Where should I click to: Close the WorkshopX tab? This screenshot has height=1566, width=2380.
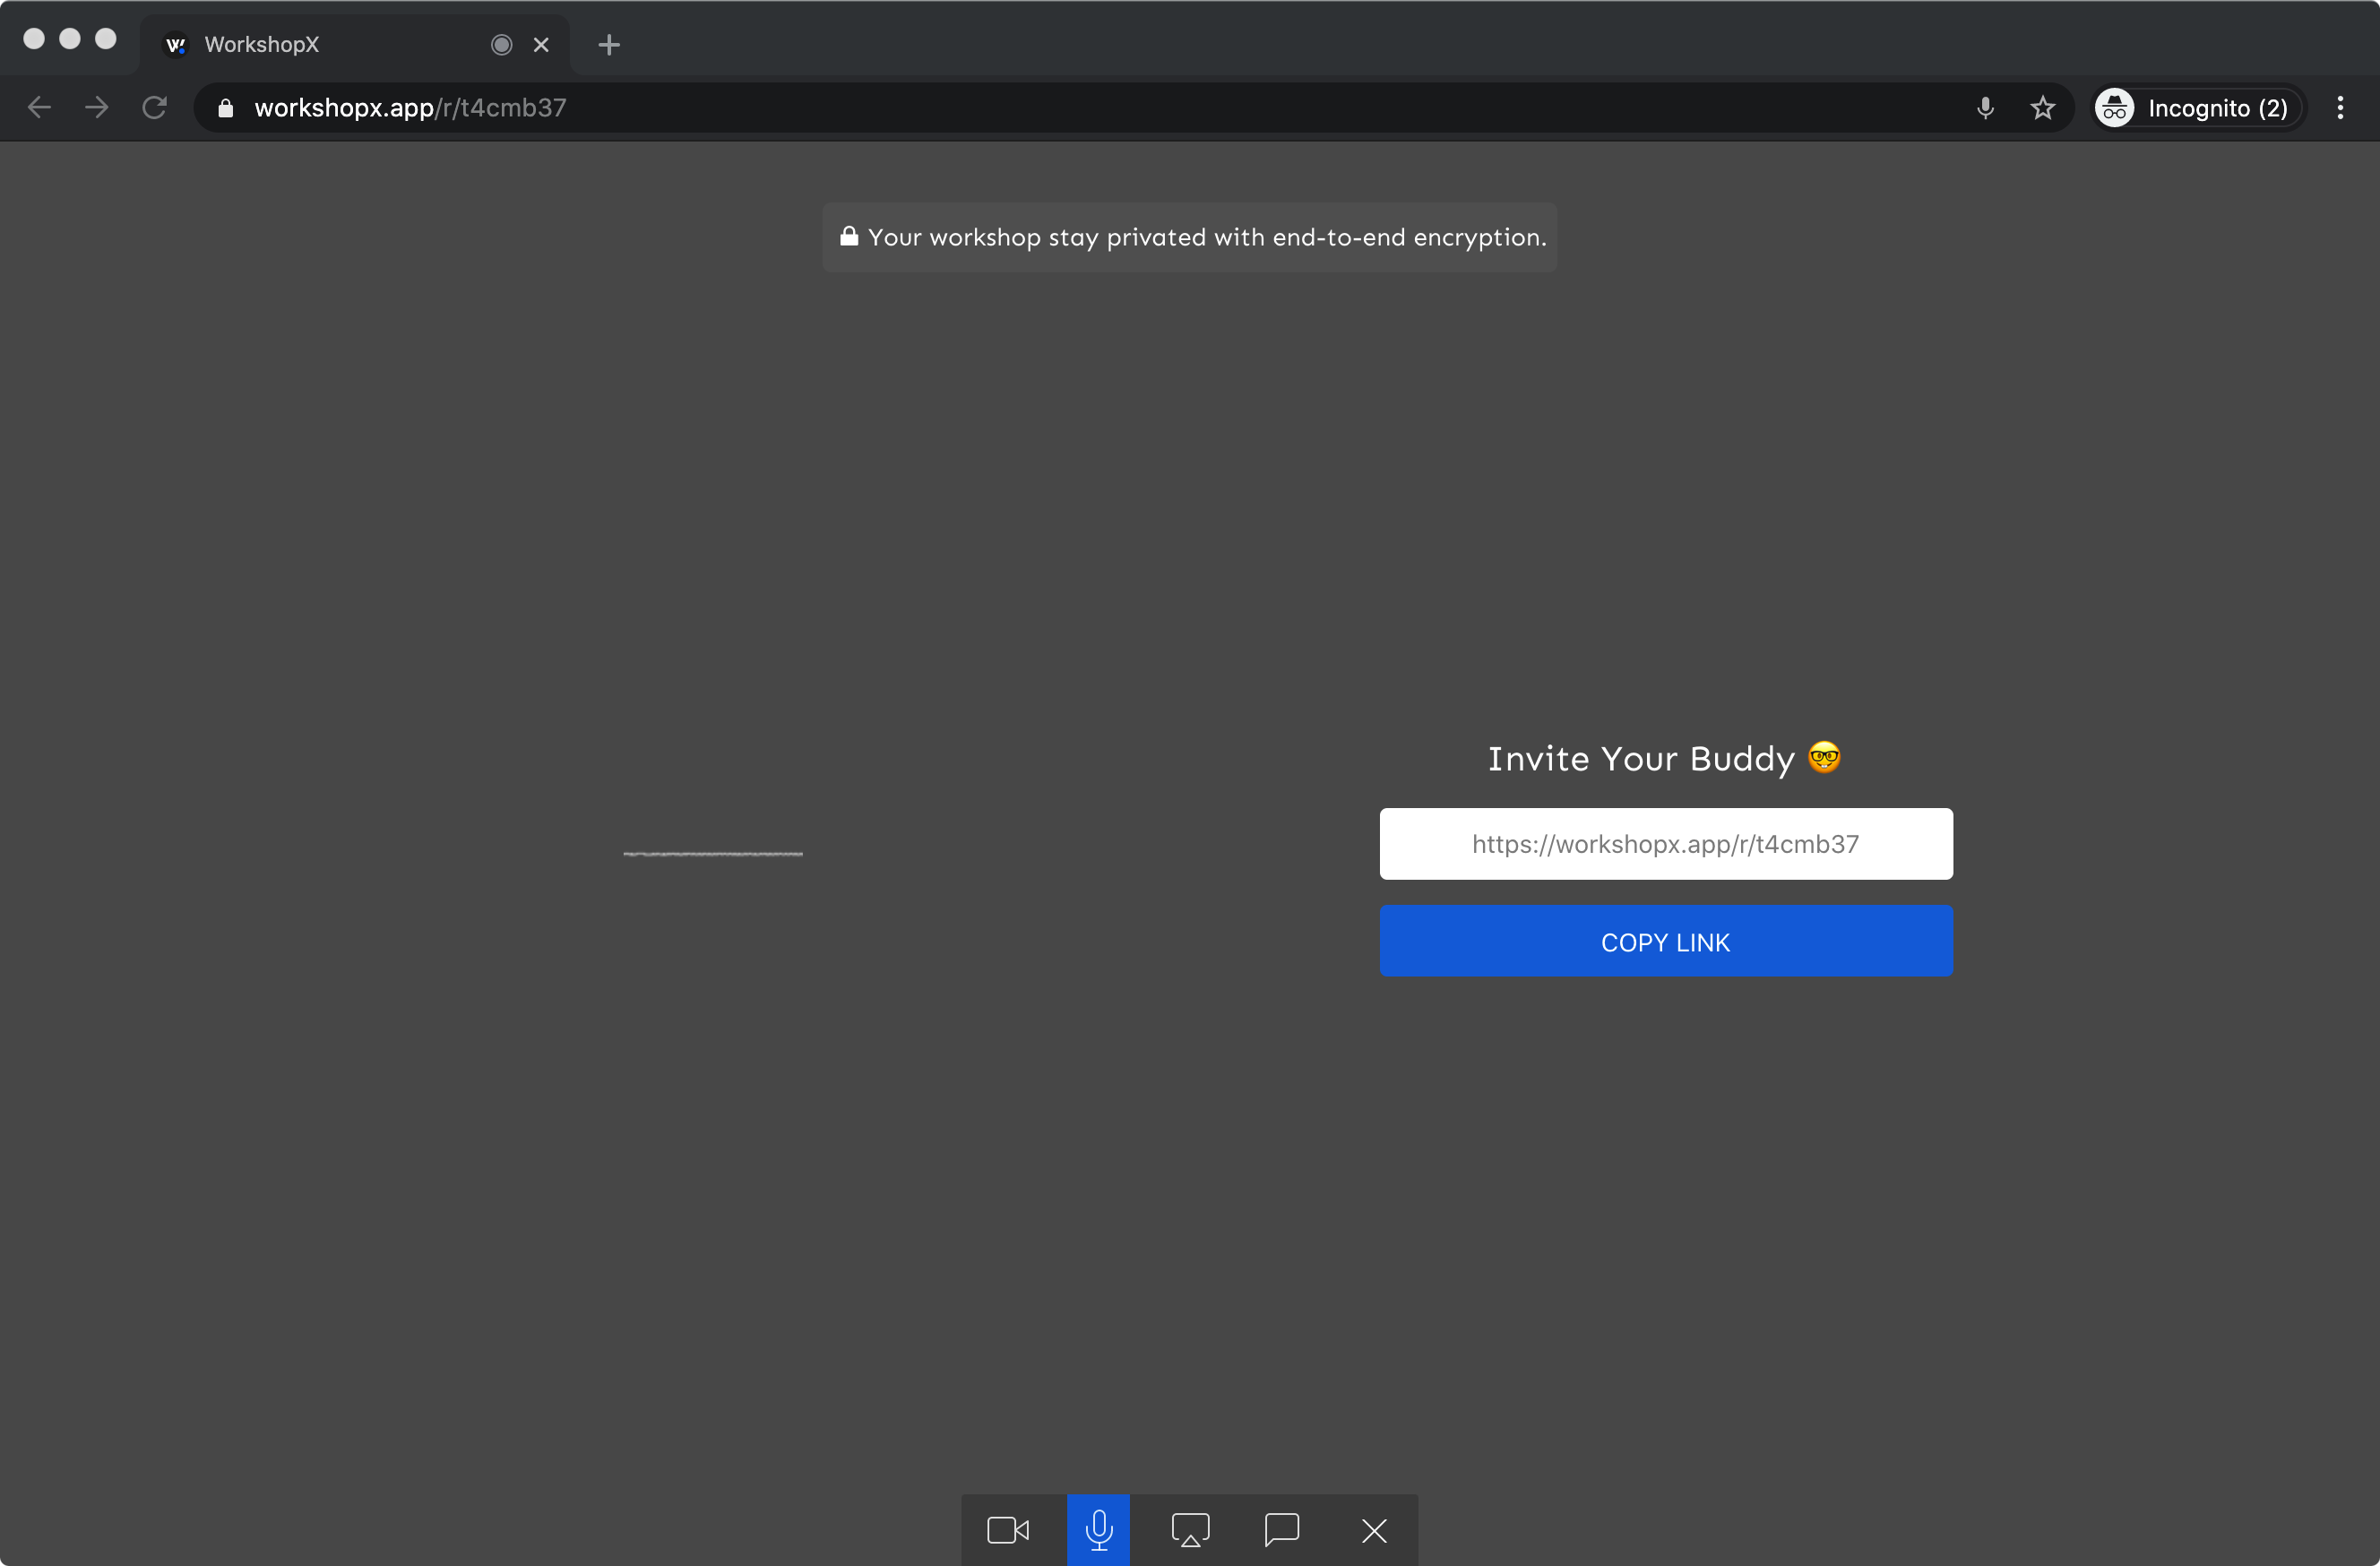click(541, 45)
